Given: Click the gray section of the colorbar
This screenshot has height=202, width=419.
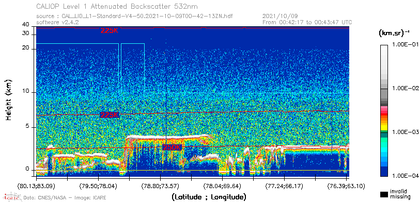Looking at the screenshot, I should coord(384,93).
